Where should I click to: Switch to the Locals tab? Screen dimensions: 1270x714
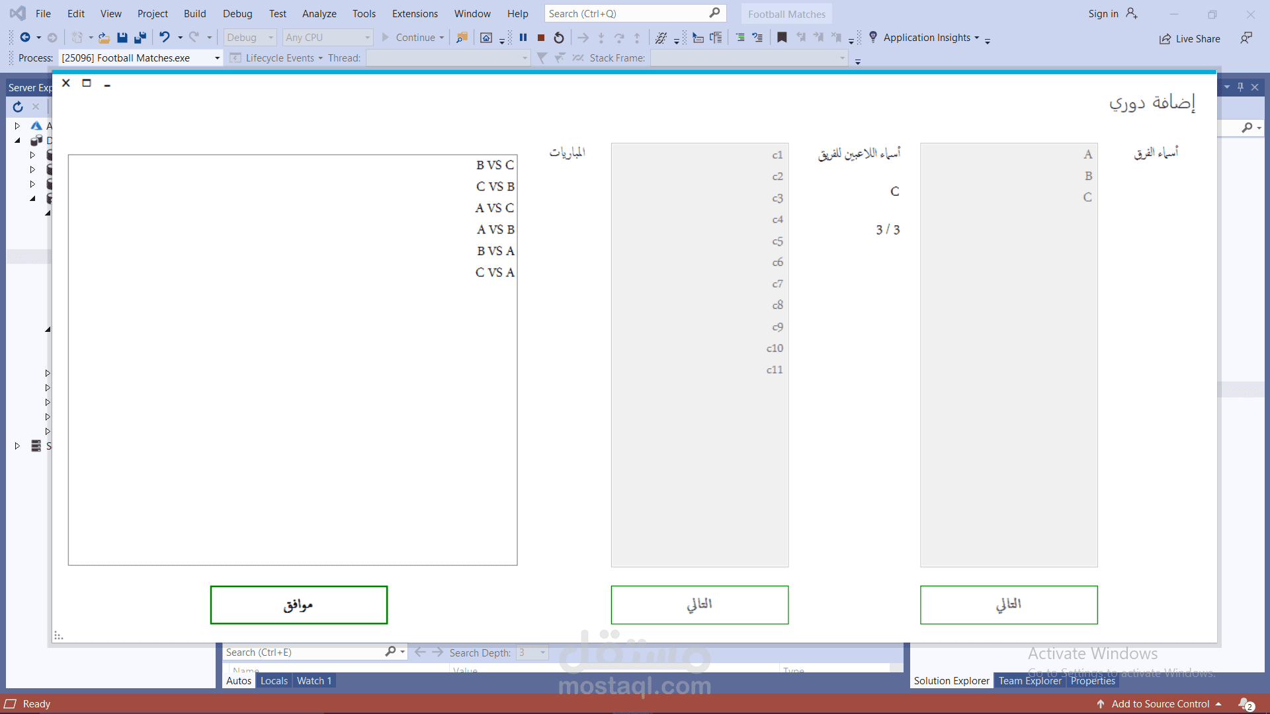pyautogui.click(x=274, y=681)
